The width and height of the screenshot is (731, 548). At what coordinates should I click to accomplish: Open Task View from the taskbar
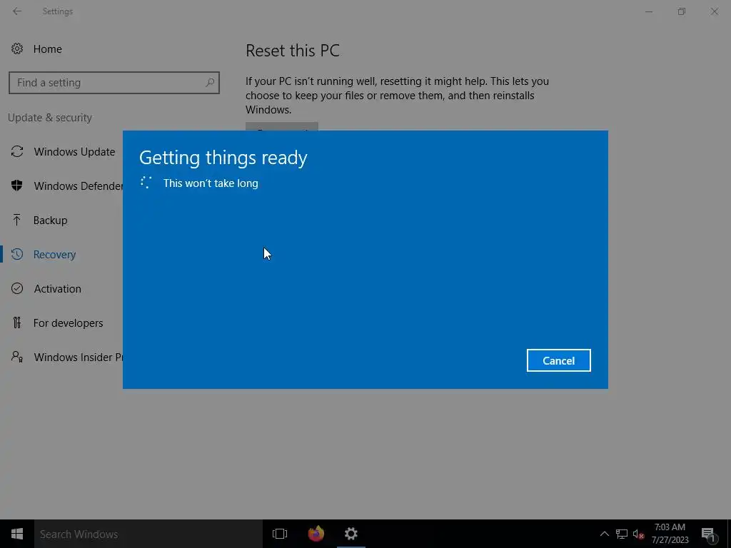(280, 534)
